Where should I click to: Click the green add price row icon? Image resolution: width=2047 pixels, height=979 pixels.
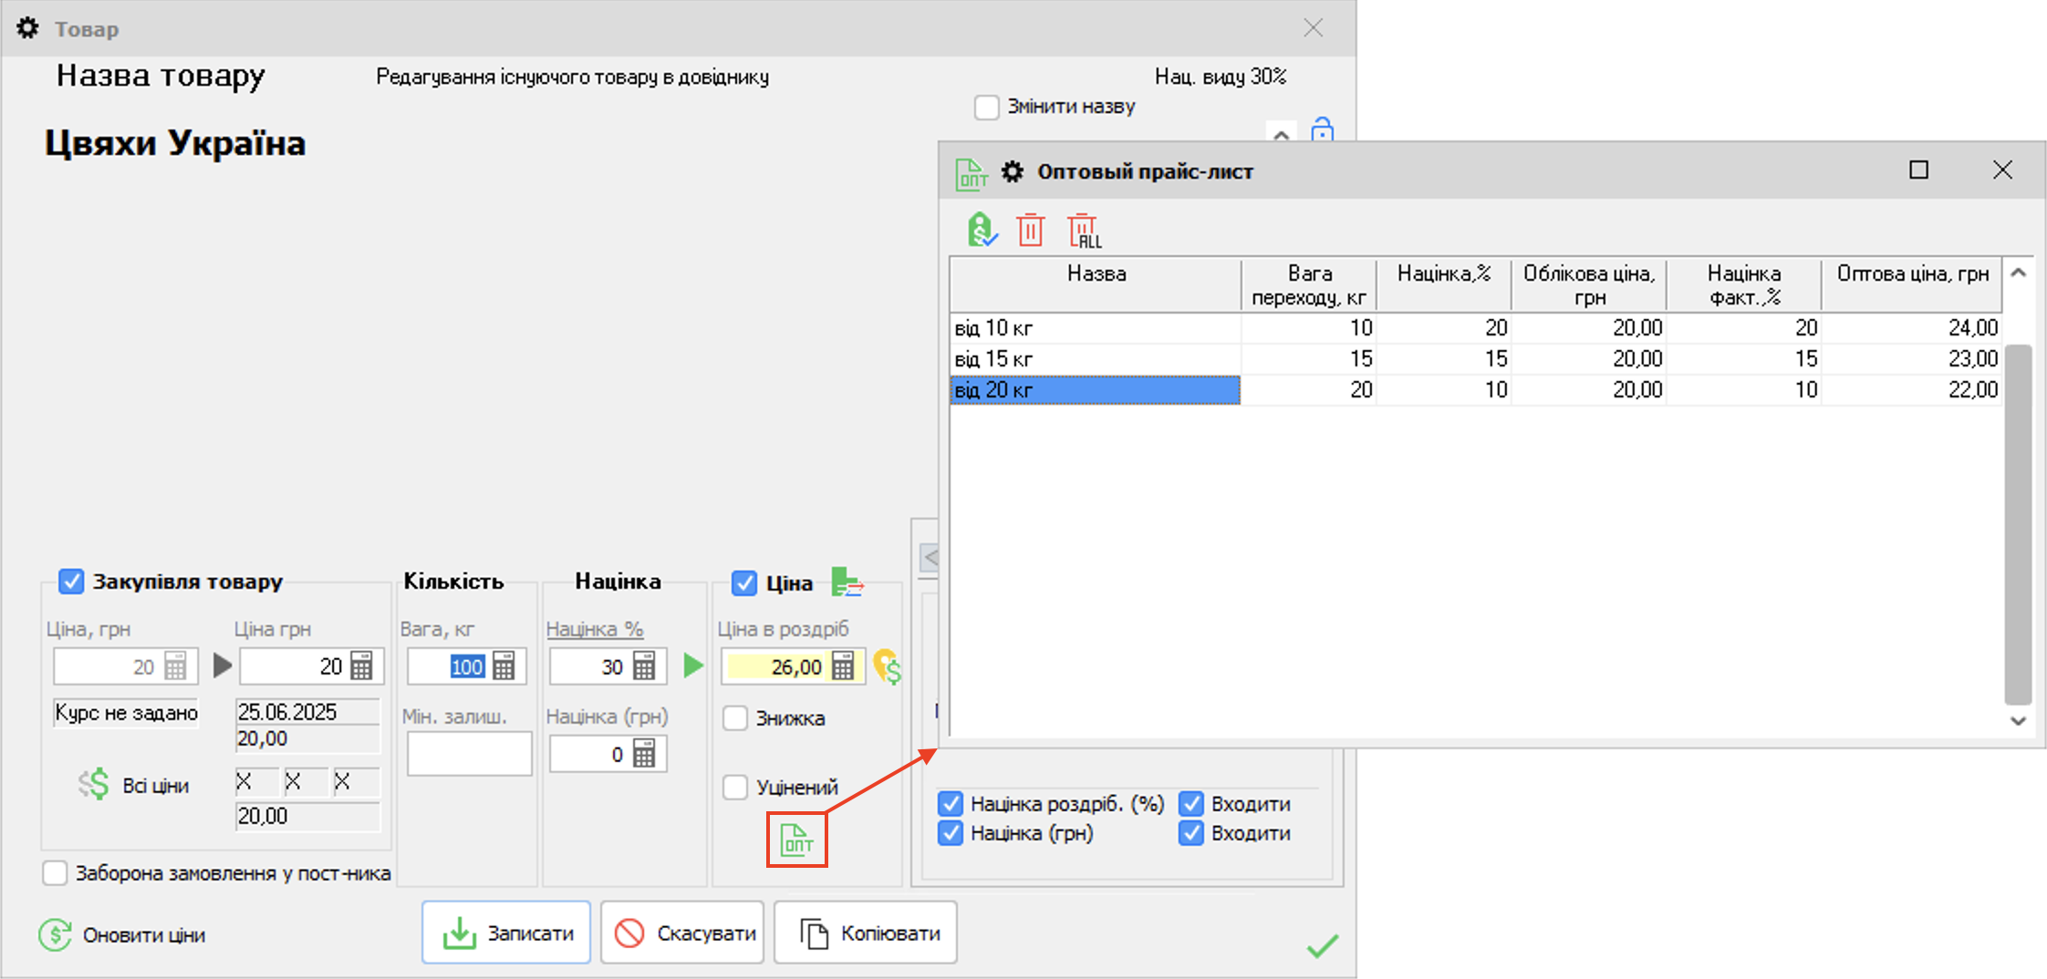982,230
